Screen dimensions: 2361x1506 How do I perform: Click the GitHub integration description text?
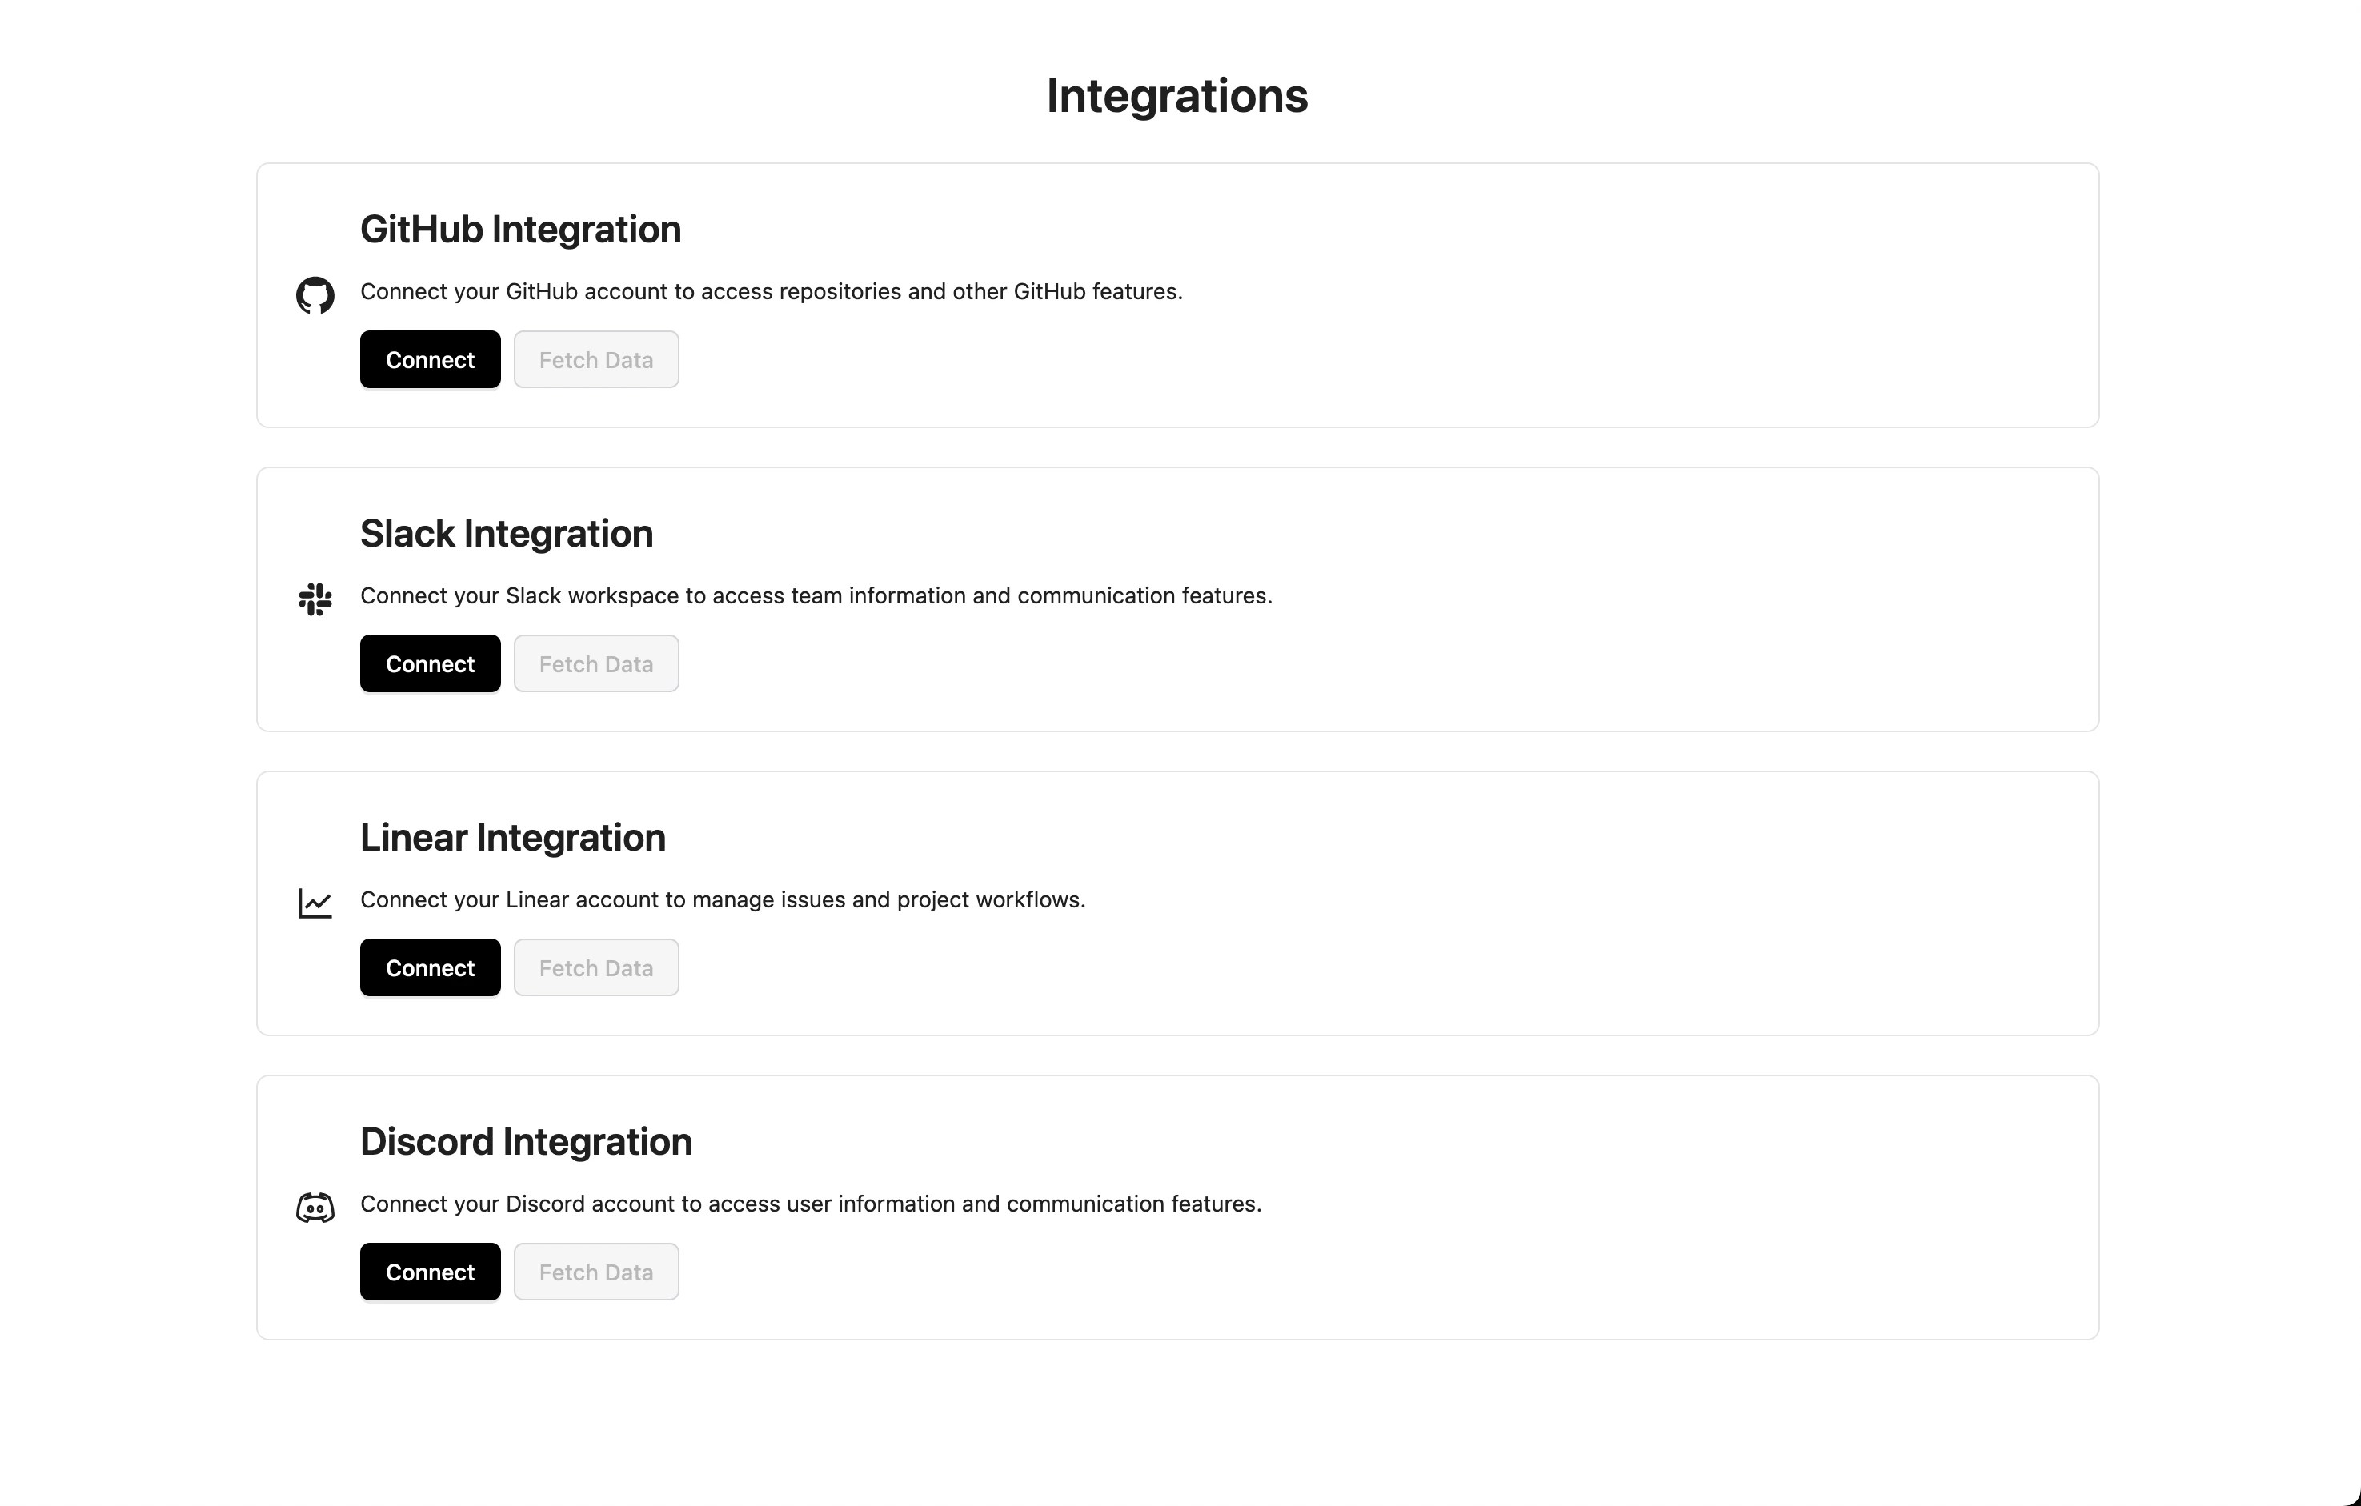click(x=771, y=291)
